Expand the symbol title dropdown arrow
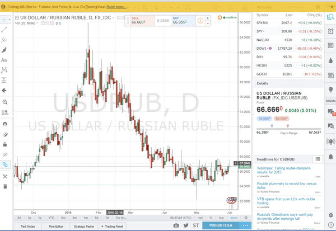336x231 pixels. pyautogui.click(x=113, y=17)
